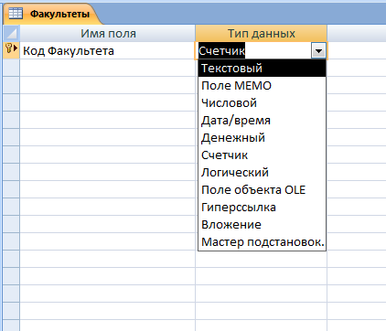Screen dimensions: 386x331
Task: Choose Числовой from data type list
Action: coord(262,102)
